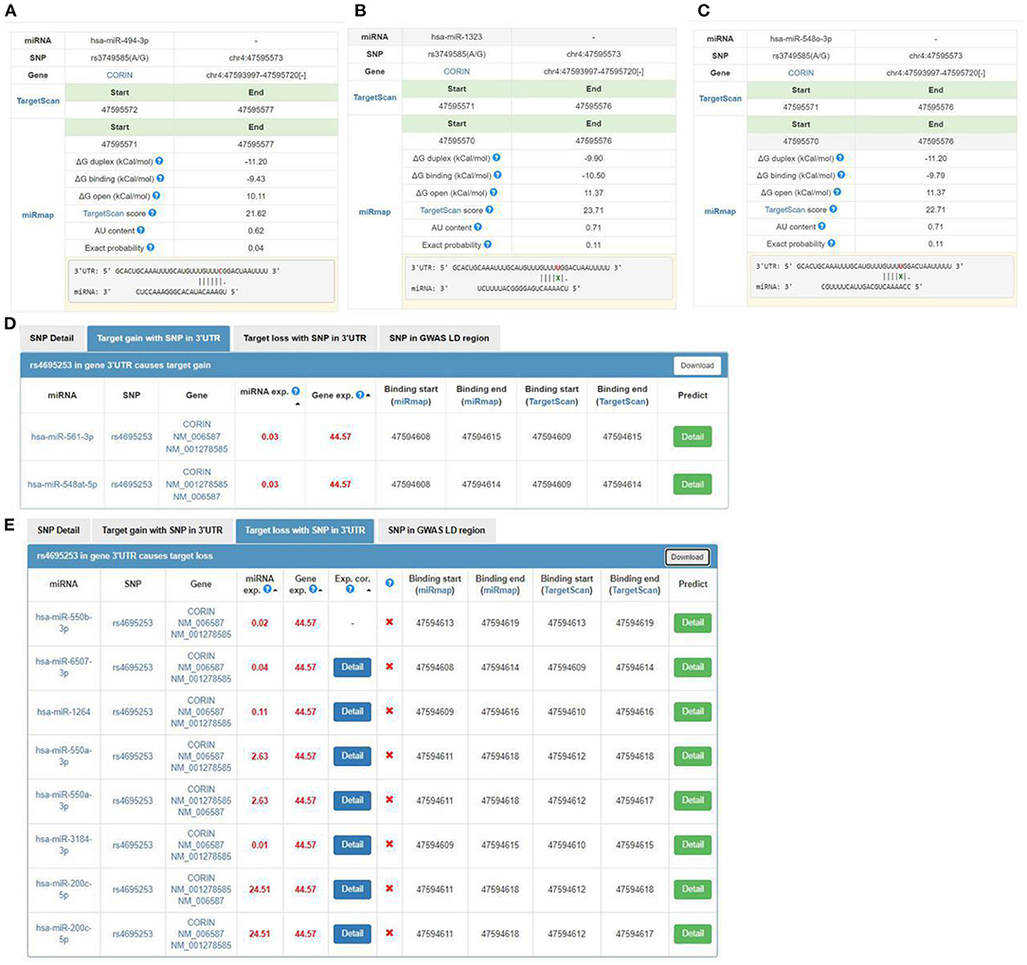Image resolution: width=1027 pixels, height=965 pixels.
Task: Sort by Gene exp. arrow in target loss table
Action: [x=321, y=591]
